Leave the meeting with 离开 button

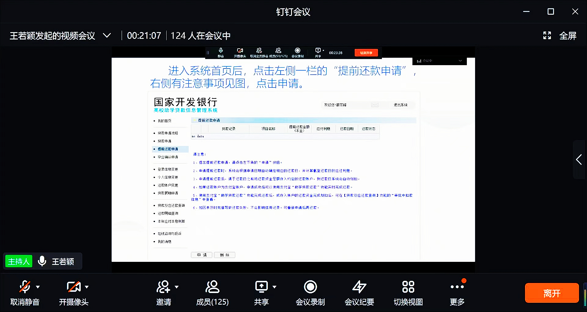[552, 293]
